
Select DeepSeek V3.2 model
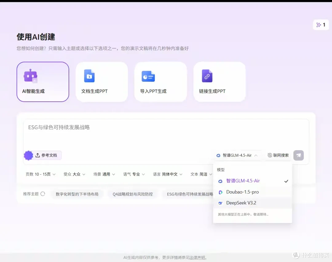(x=253, y=203)
